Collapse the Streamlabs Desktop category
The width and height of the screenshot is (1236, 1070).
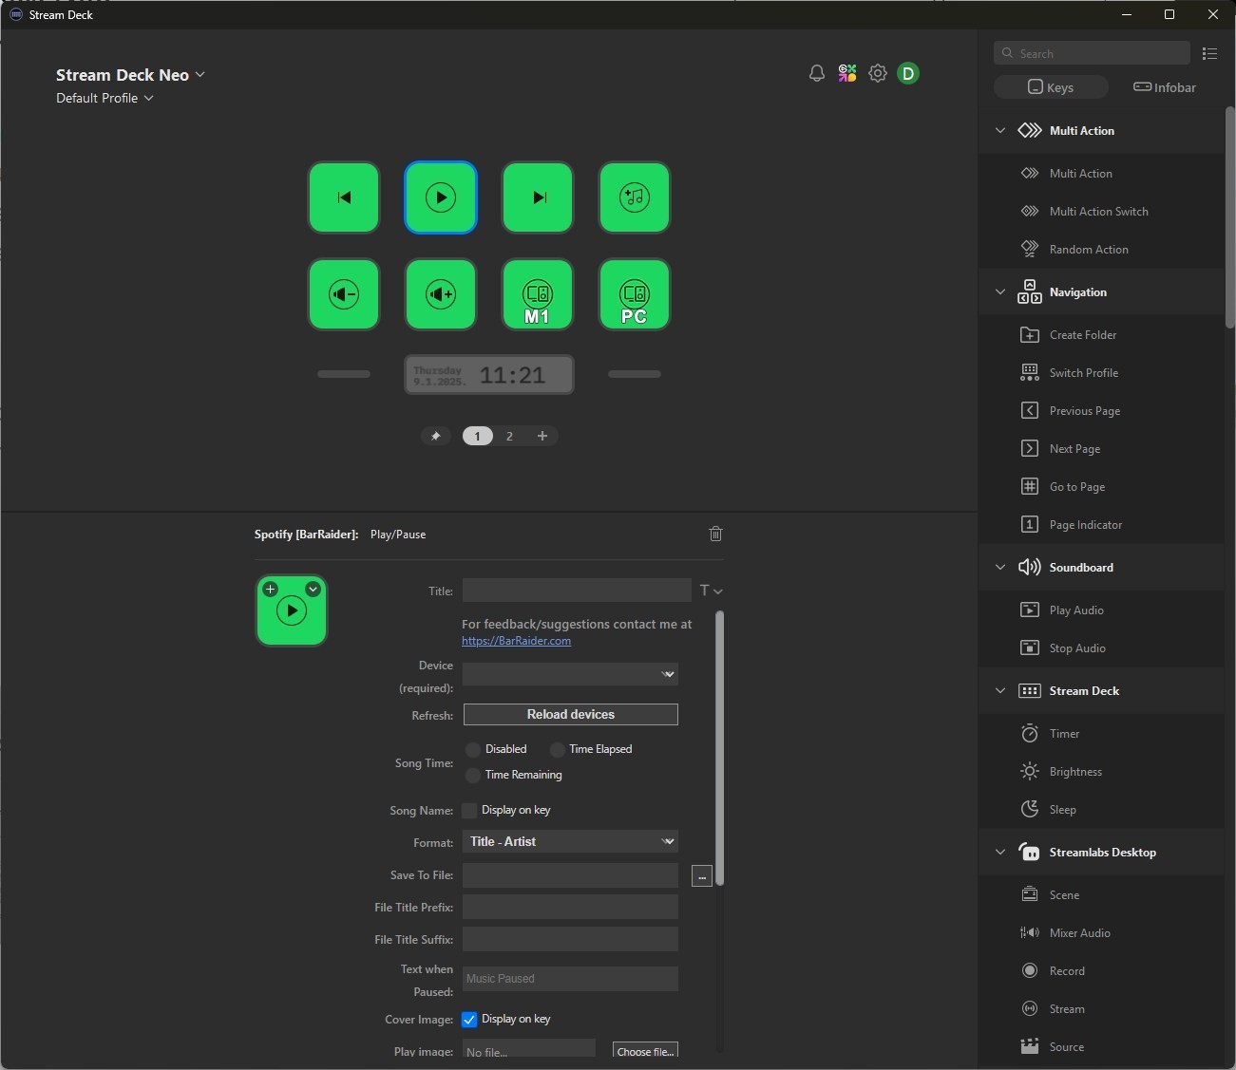tap(999, 853)
